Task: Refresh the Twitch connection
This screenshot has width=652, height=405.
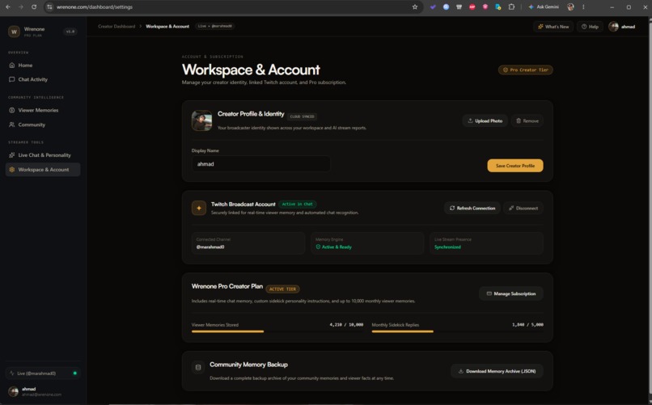Action: tap(472, 208)
